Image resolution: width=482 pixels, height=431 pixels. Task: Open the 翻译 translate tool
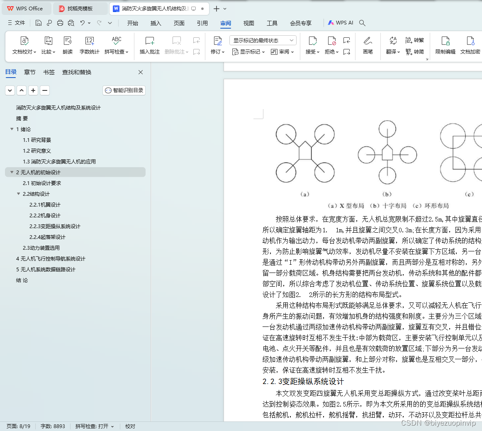[x=393, y=45]
